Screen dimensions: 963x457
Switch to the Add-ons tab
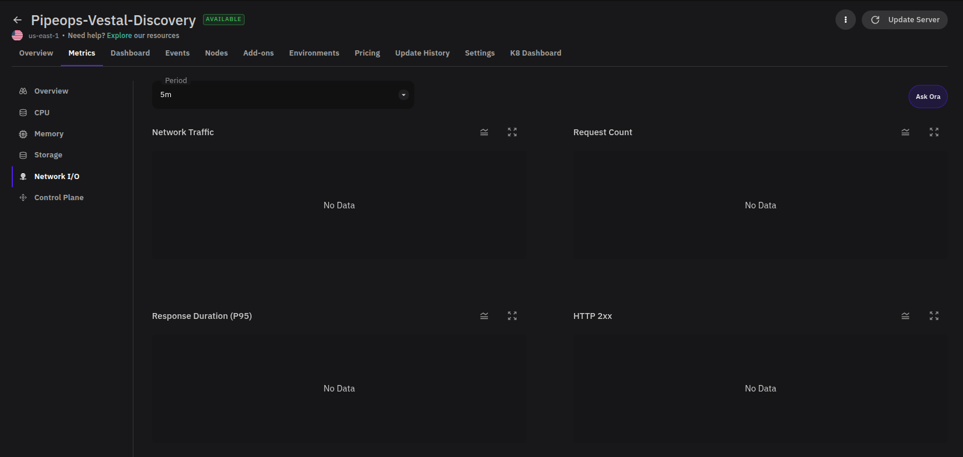pos(259,53)
